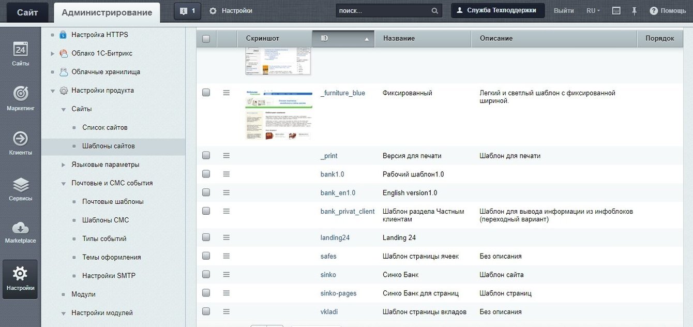693x327 pixels.
Task: Check the bank1.0 row checkbox
Action: (x=206, y=174)
